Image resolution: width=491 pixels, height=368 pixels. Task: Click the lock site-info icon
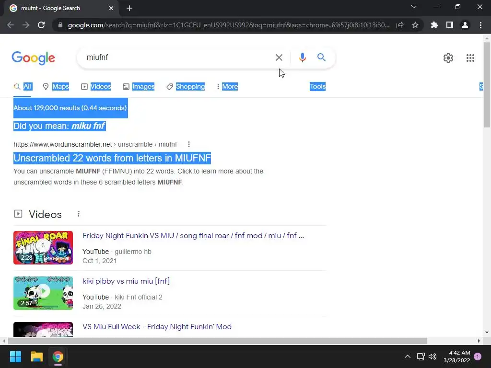click(x=60, y=25)
